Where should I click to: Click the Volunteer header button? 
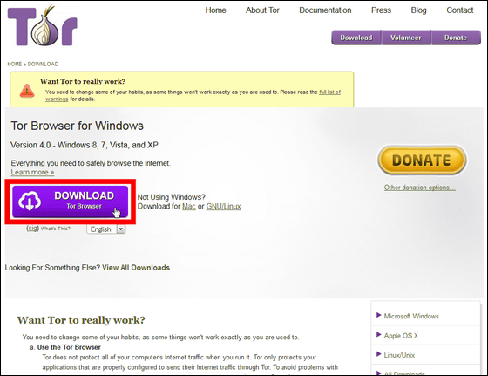click(406, 38)
